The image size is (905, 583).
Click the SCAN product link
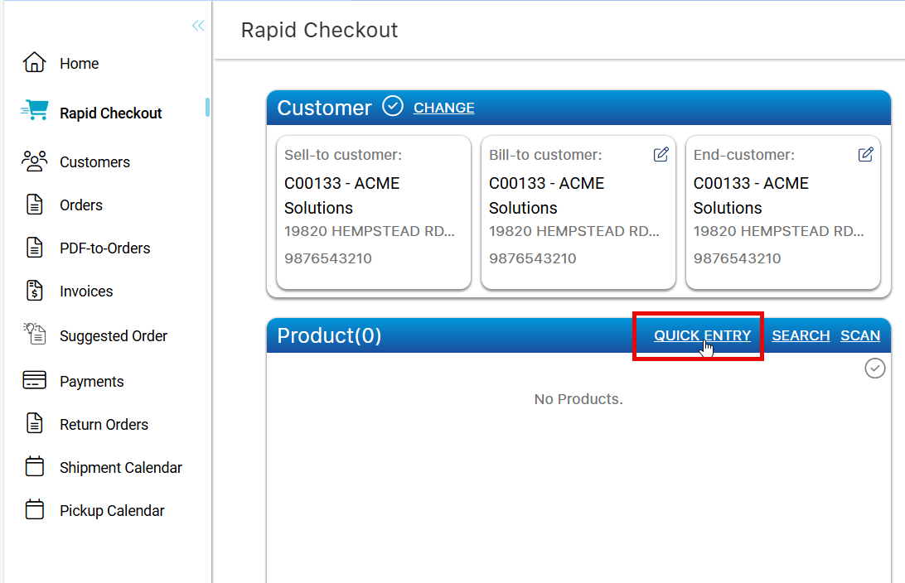coord(860,335)
